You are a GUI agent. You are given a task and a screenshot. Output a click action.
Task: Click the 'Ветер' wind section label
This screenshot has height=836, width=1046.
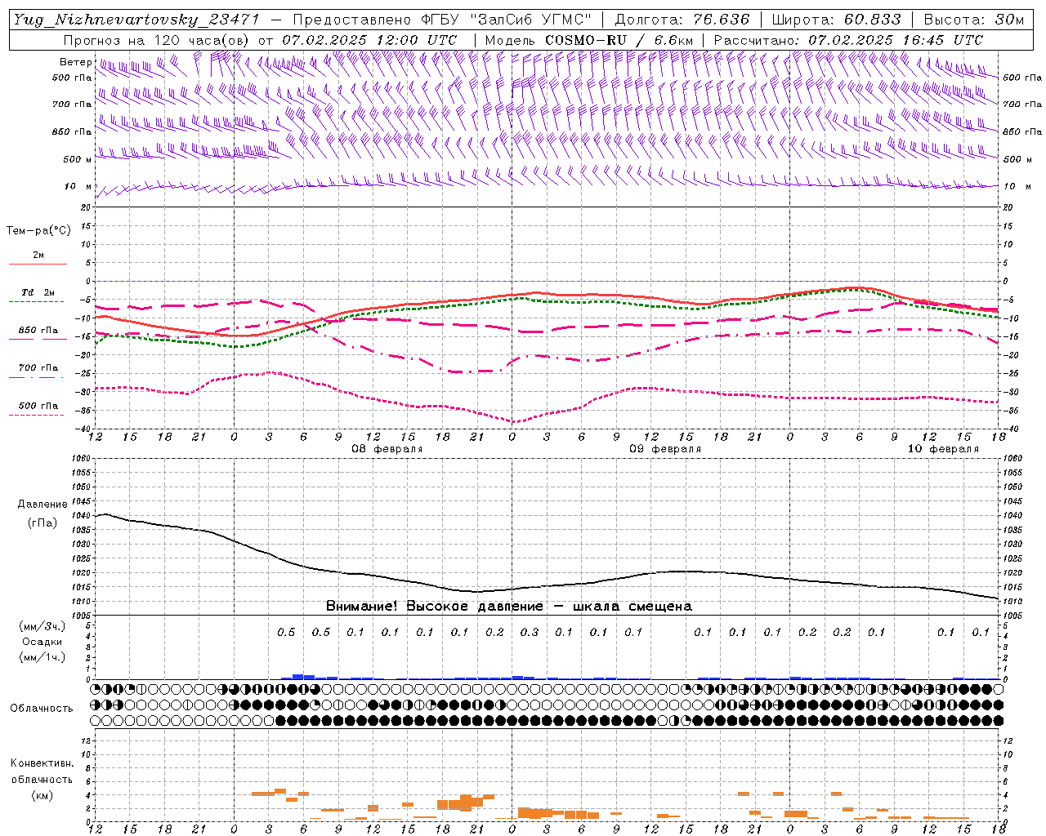76,62
